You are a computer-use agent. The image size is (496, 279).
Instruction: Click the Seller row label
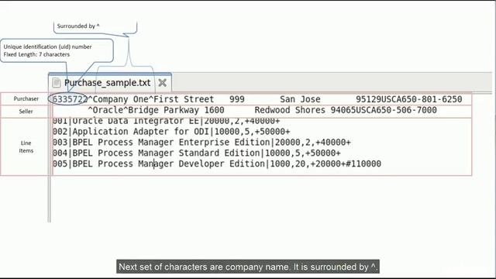(x=26, y=112)
